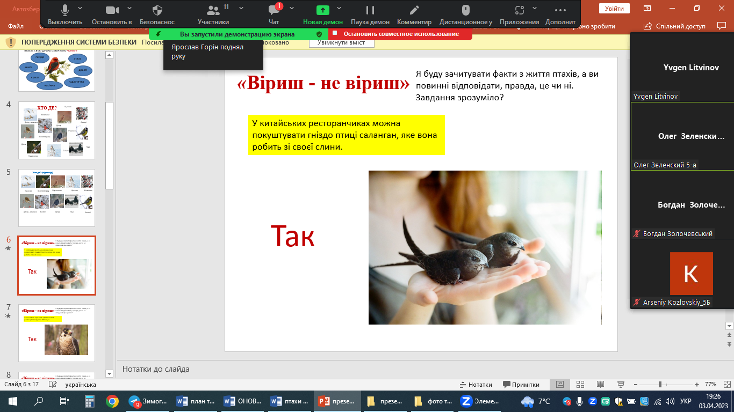
Task: Expand chat options arrow in Zoom toolbar
Action: (292, 8)
